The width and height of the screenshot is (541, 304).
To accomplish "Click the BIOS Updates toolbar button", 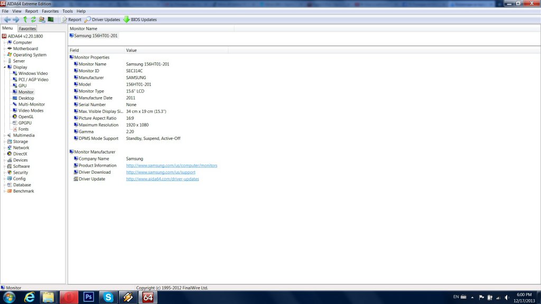I will coord(140,20).
